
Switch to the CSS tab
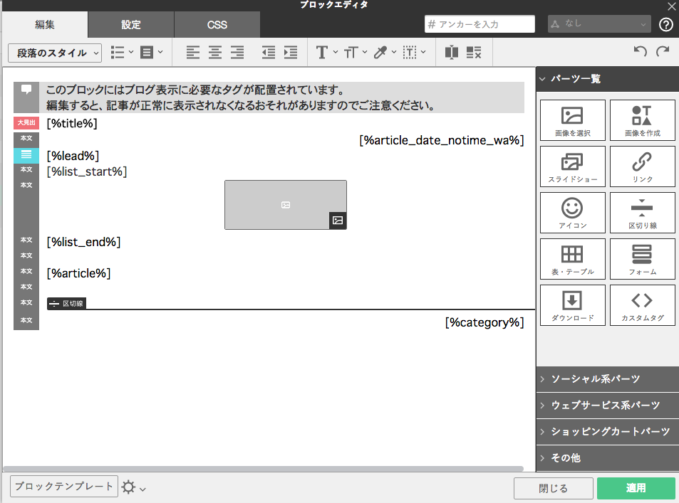(217, 25)
